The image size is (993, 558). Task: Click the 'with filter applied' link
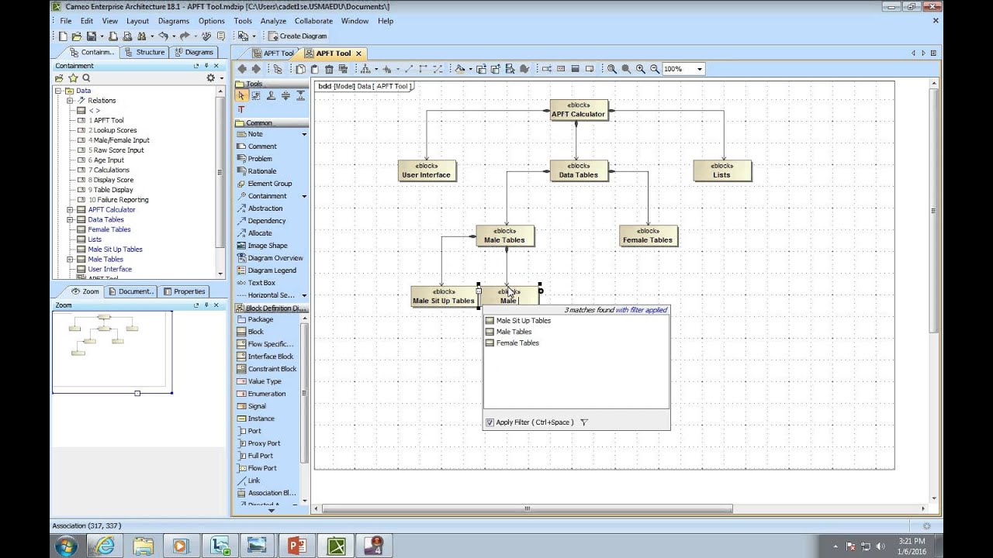[x=641, y=310]
